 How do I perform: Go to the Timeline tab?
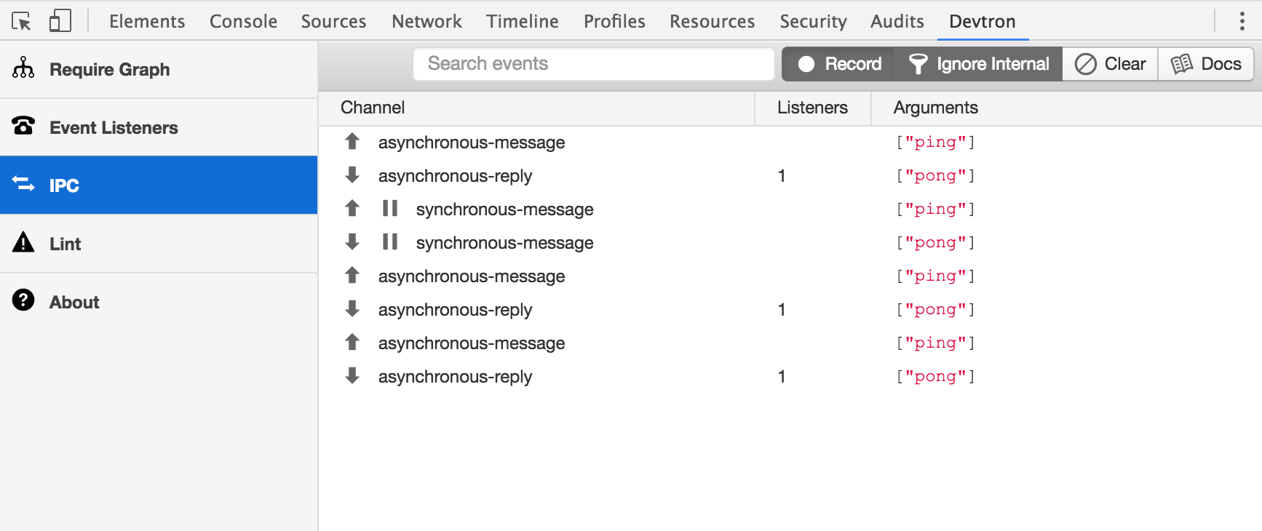point(523,21)
